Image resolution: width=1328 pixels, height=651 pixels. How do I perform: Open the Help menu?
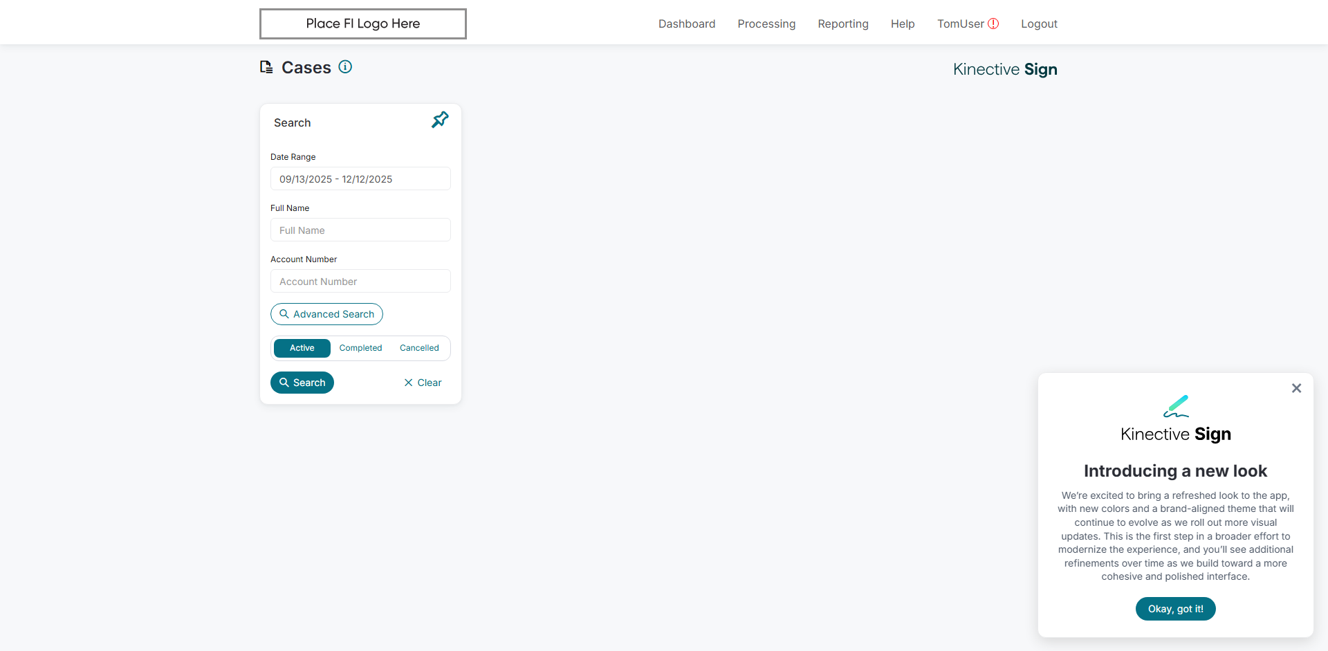click(x=903, y=24)
